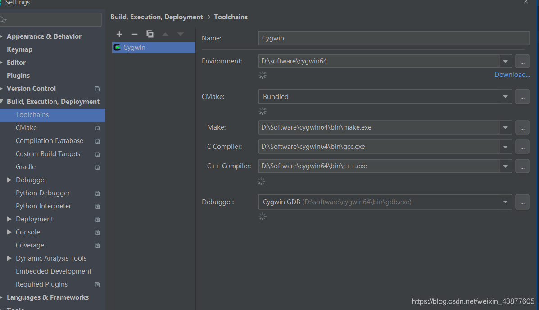Click the Download... link

coord(512,75)
